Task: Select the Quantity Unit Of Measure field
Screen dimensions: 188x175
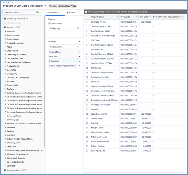Action: pyautogui.click(x=18, y=78)
